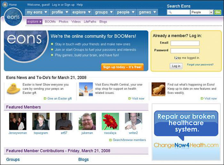The height and width of the screenshot is (165, 224).
Task: Open the People search category dropdown
Action: click(202, 12)
